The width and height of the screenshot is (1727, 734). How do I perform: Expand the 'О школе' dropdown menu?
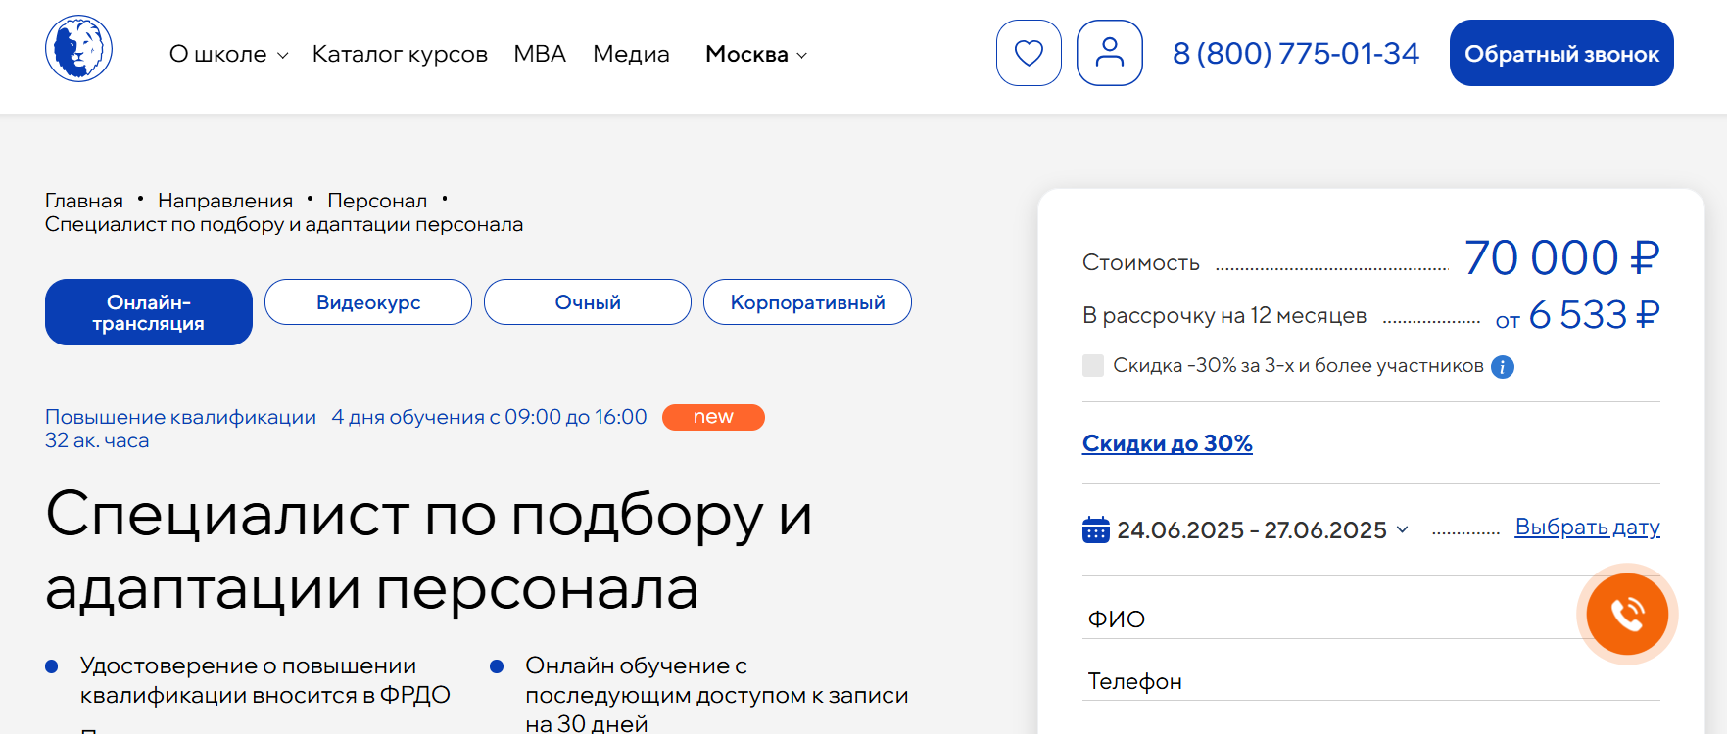pyautogui.click(x=228, y=55)
